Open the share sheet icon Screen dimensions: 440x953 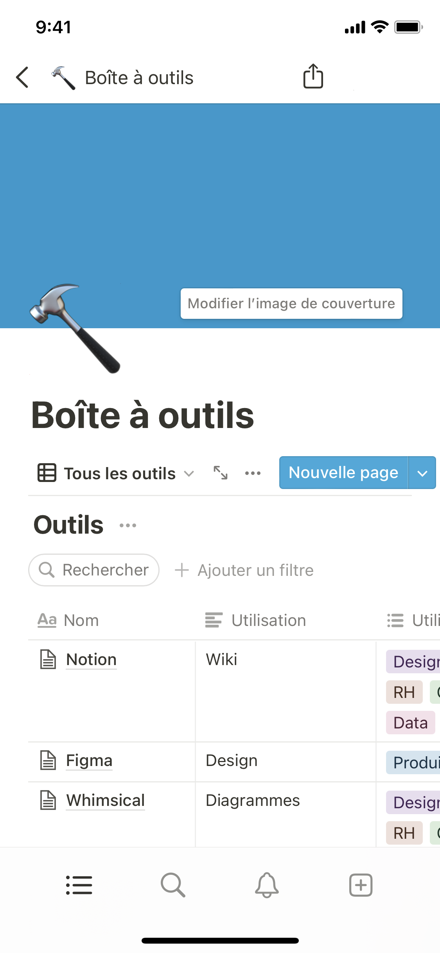click(313, 76)
